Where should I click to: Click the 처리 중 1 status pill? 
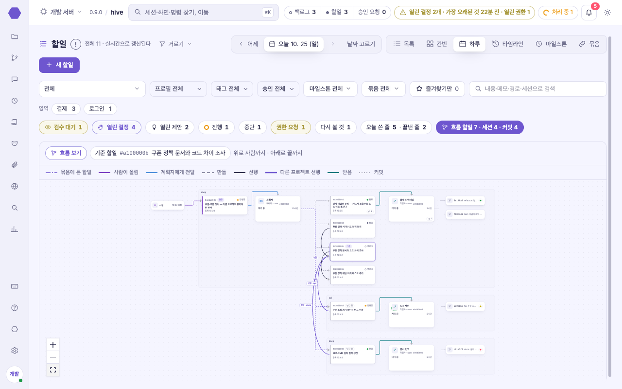pos(558,13)
